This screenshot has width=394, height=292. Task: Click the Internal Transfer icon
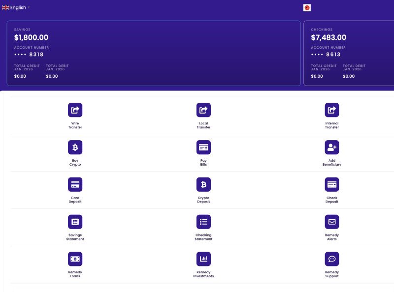332,110
